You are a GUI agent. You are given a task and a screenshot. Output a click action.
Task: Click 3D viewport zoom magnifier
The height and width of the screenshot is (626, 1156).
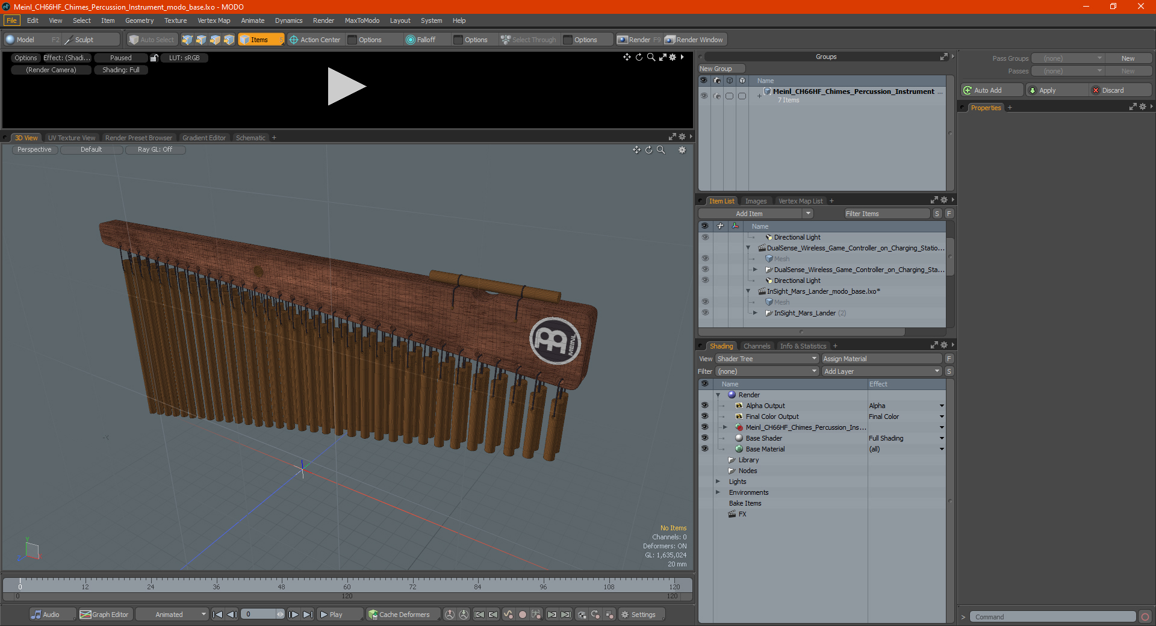[x=661, y=150]
